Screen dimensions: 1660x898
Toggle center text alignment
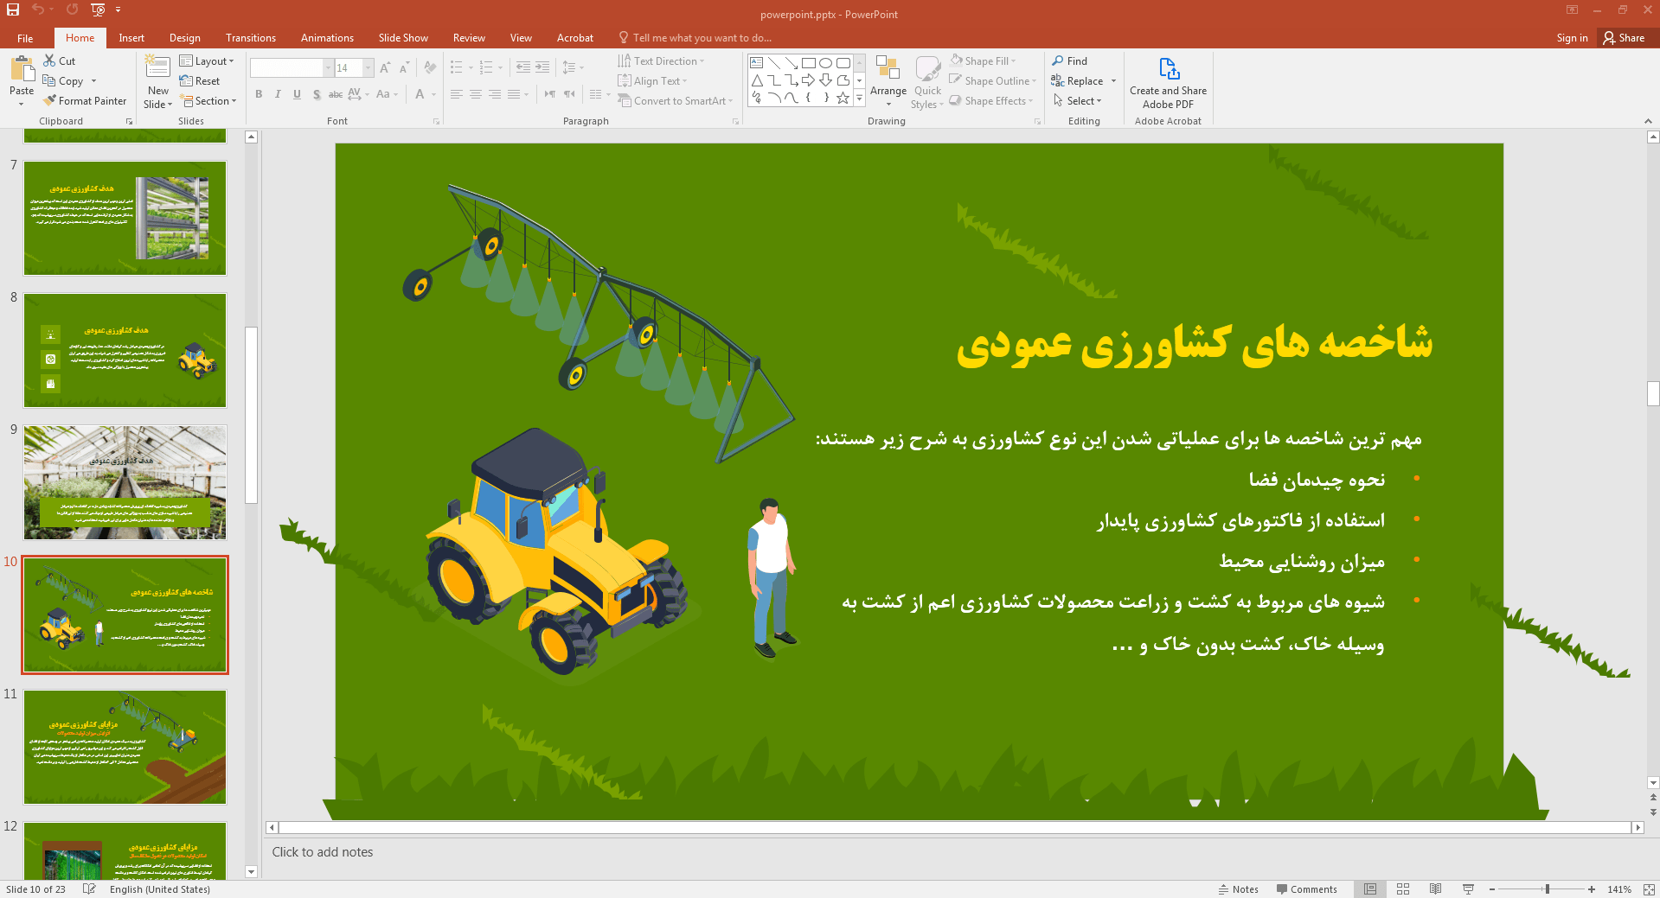476,94
